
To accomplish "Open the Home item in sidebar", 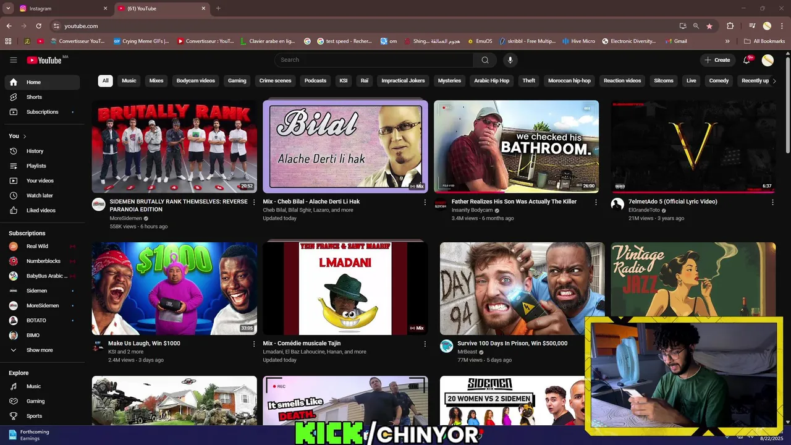I will pos(42,82).
